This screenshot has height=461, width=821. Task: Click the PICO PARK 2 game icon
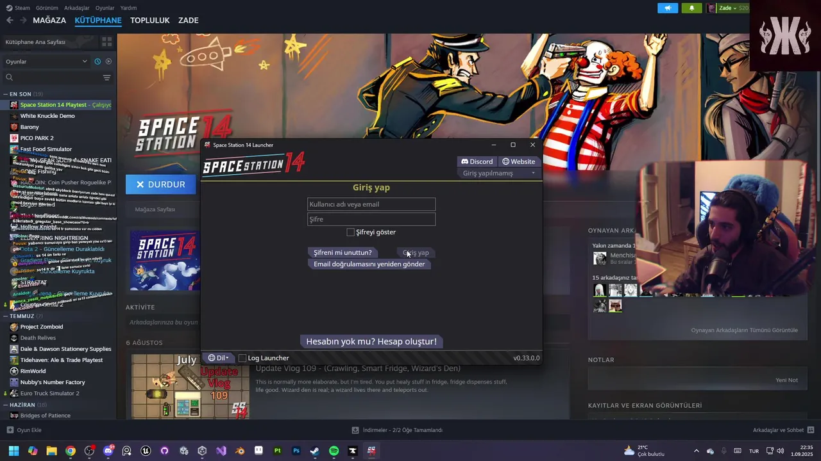14,138
